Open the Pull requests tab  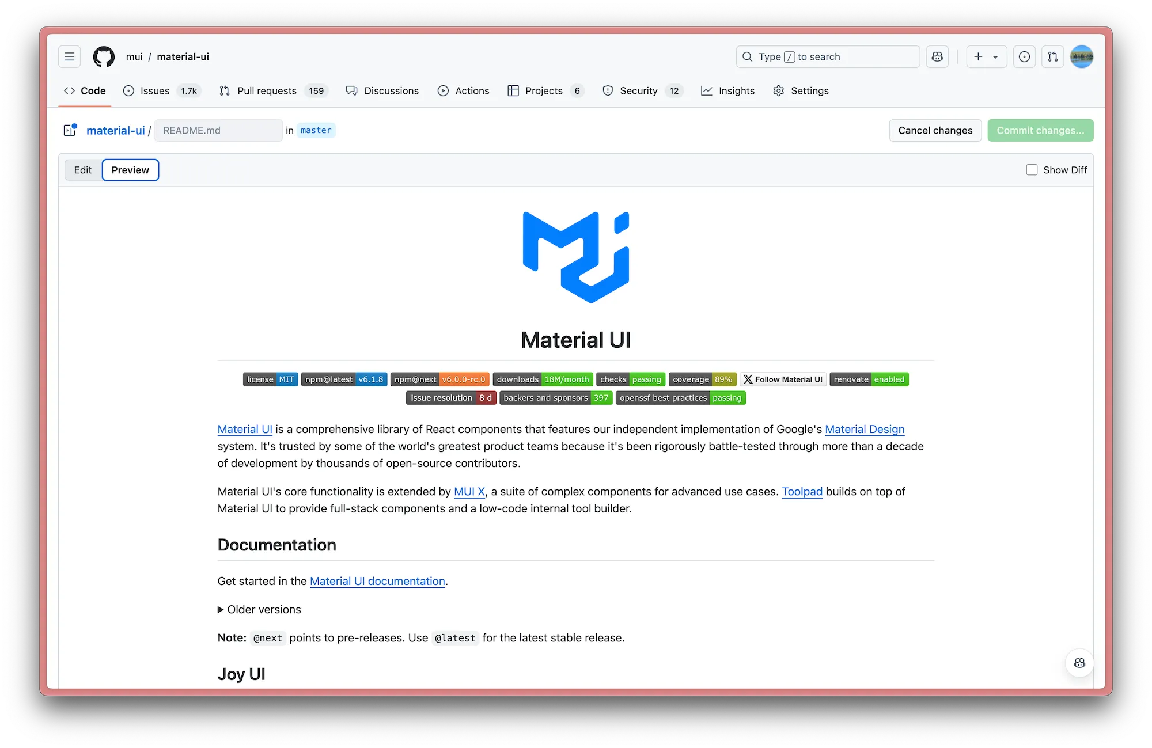[x=274, y=90]
